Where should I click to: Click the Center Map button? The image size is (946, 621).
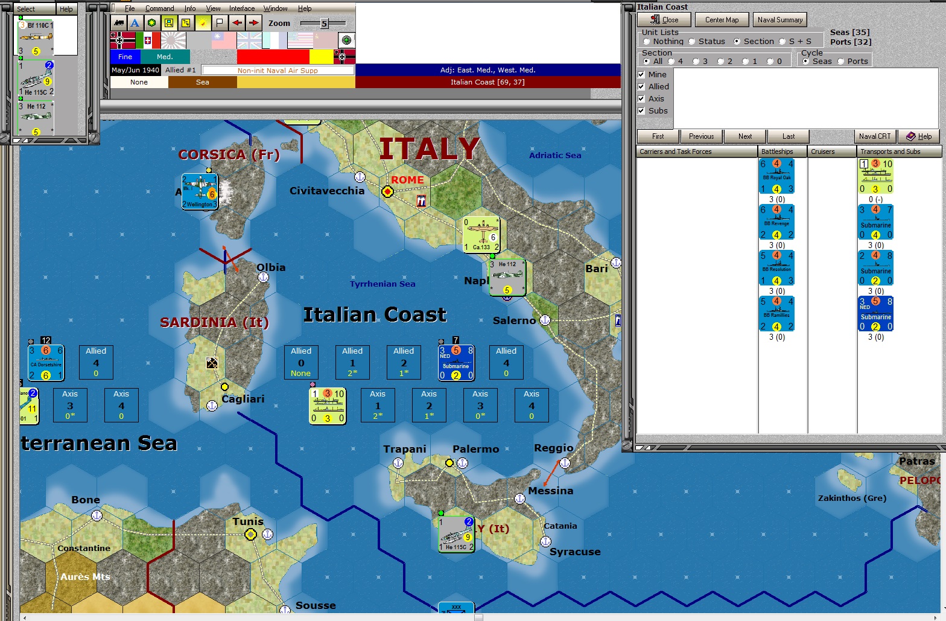click(722, 20)
